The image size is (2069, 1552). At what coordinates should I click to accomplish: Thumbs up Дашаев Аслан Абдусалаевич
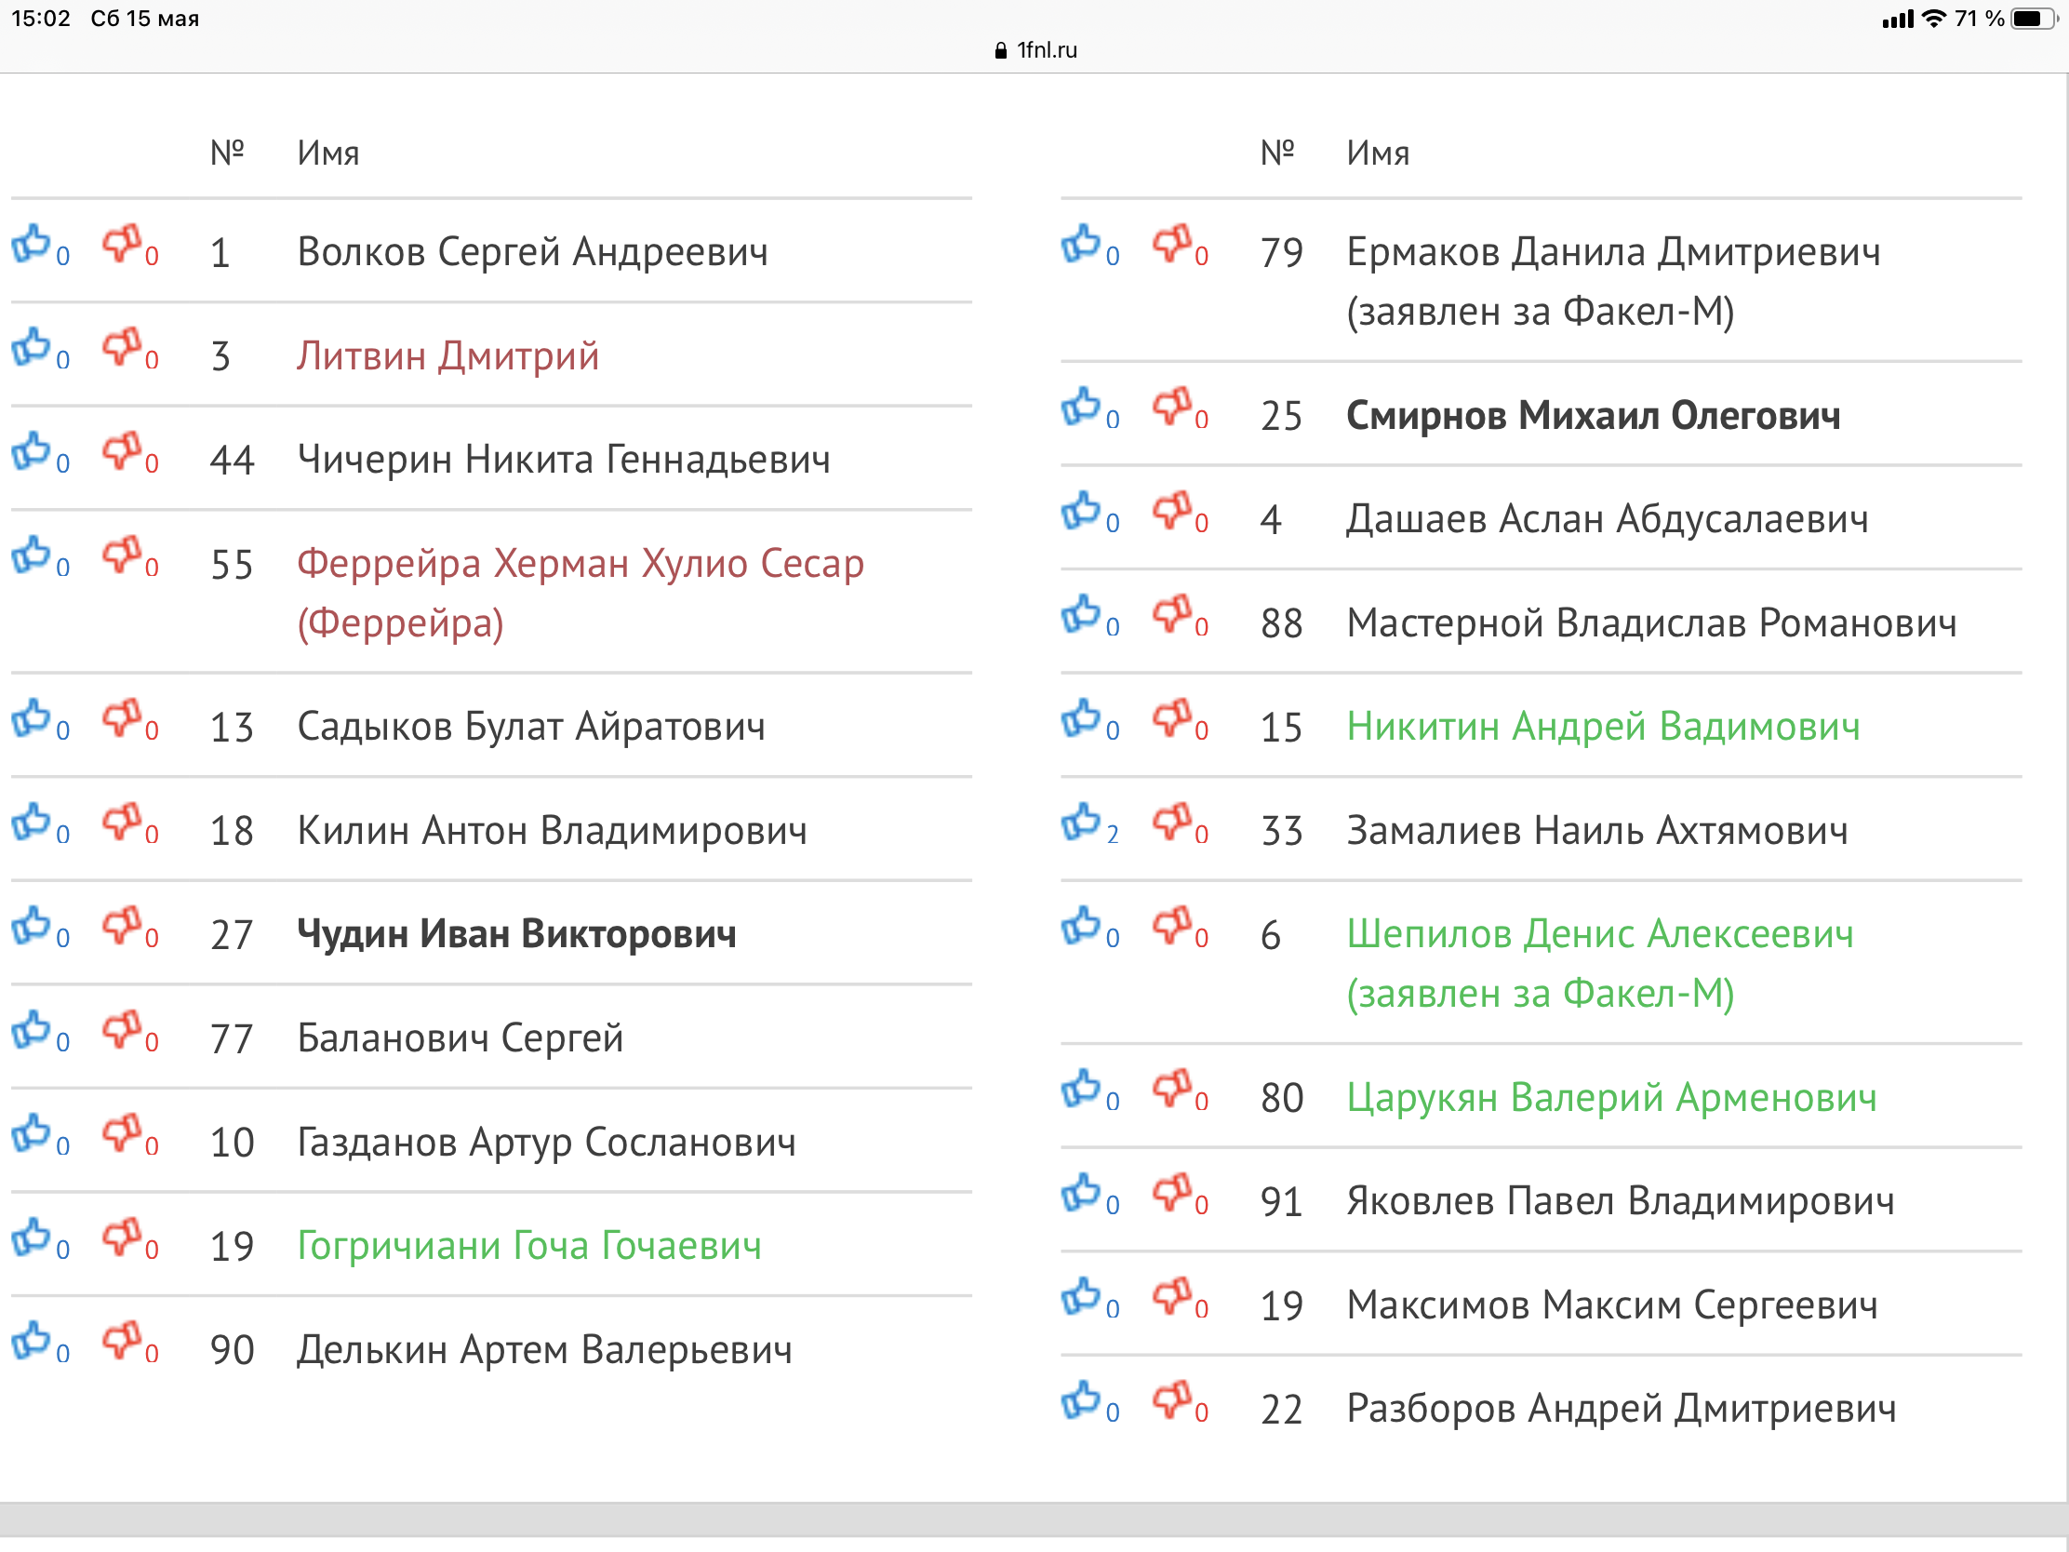[1081, 512]
